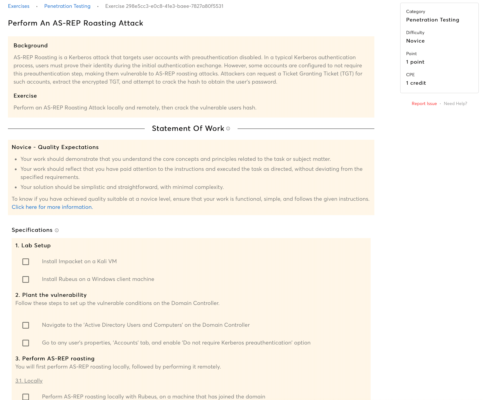Image resolution: width=483 pixels, height=400 pixels.
Task: Open the Exercises breadcrumb link
Action: pyautogui.click(x=19, y=6)
